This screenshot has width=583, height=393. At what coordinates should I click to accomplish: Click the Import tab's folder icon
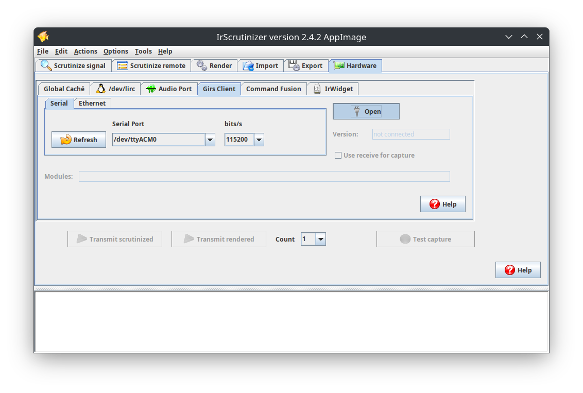click(x=248, y=66)
